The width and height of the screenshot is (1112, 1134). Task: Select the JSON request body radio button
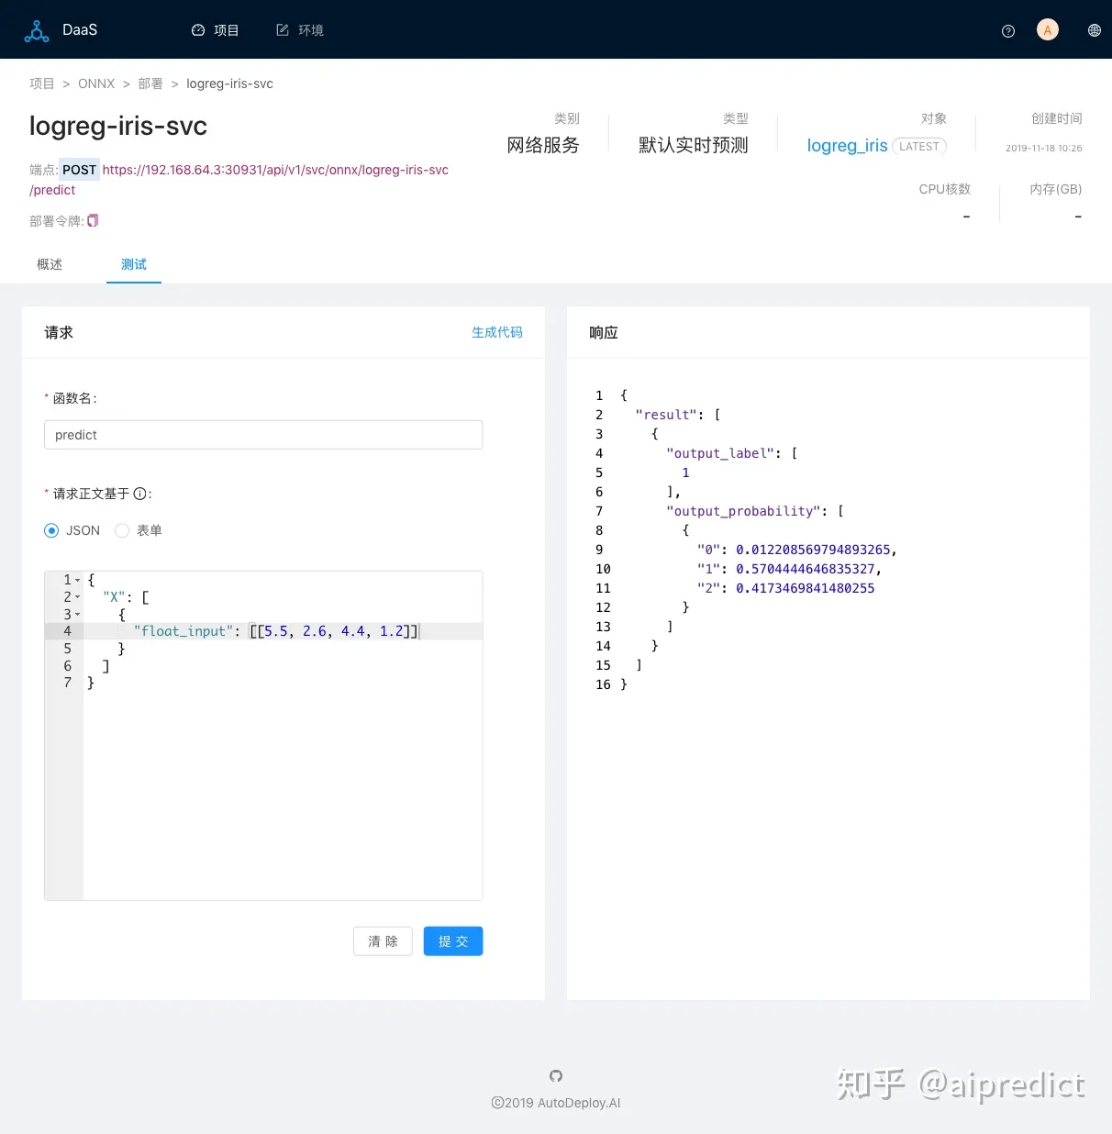click(51, 530)
